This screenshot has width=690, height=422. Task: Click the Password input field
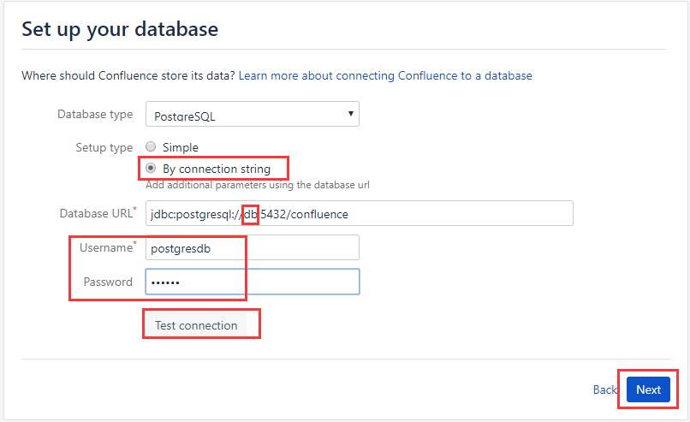[x=253, y=282]
